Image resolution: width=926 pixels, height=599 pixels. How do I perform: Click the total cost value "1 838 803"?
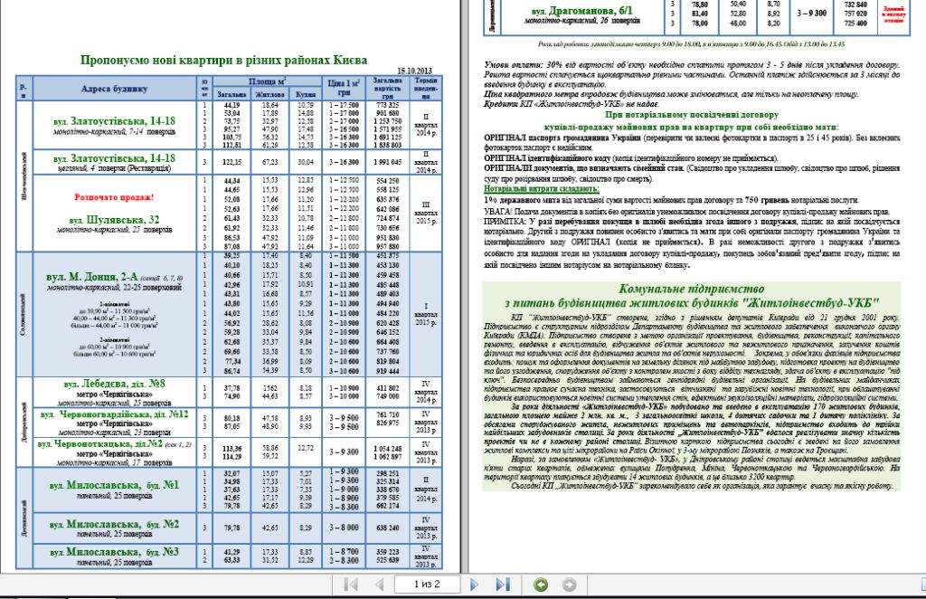pyautogui.click(x=387, y=145)
